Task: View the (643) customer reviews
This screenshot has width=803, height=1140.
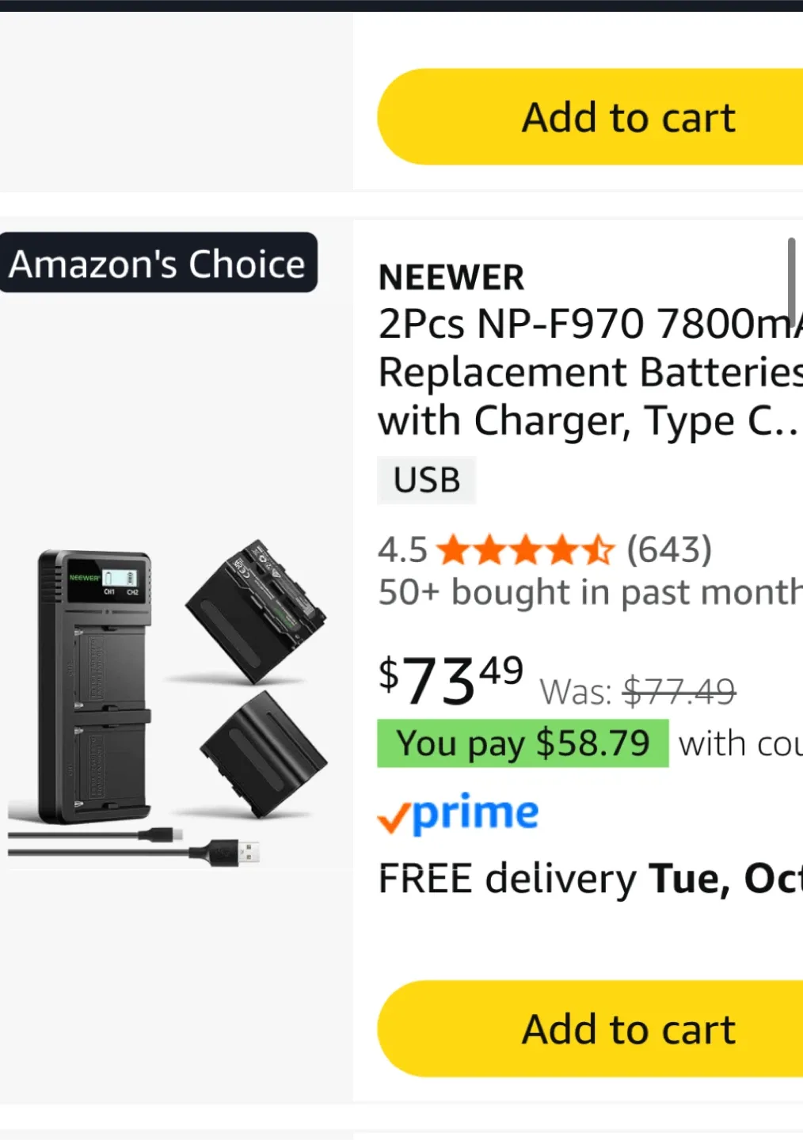Action: (669, 549)
